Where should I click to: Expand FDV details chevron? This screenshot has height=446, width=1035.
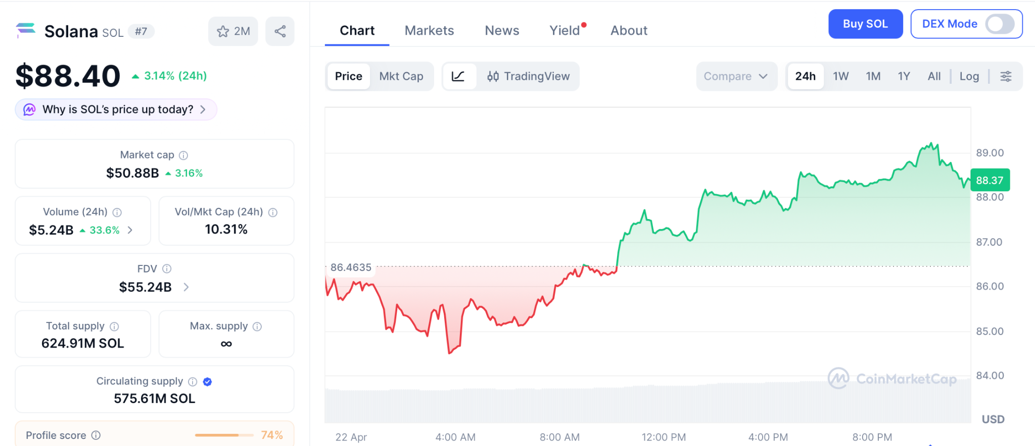pyautogui.click(x=186, y=287)
